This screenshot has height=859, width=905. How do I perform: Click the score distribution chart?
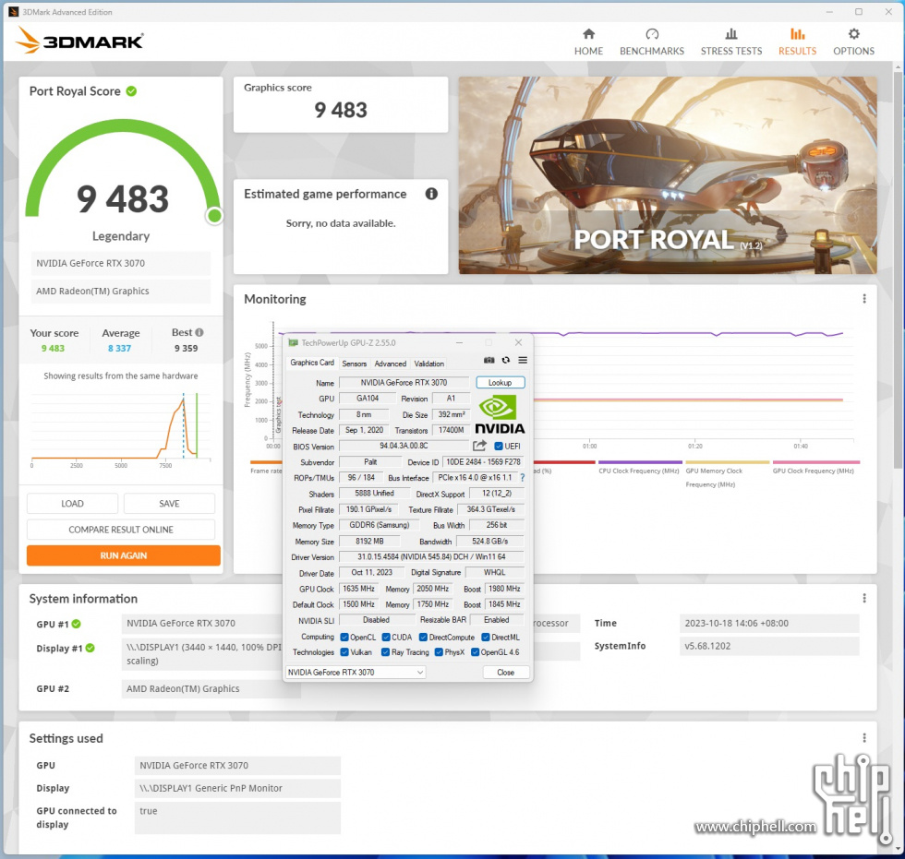coord(121,428)
